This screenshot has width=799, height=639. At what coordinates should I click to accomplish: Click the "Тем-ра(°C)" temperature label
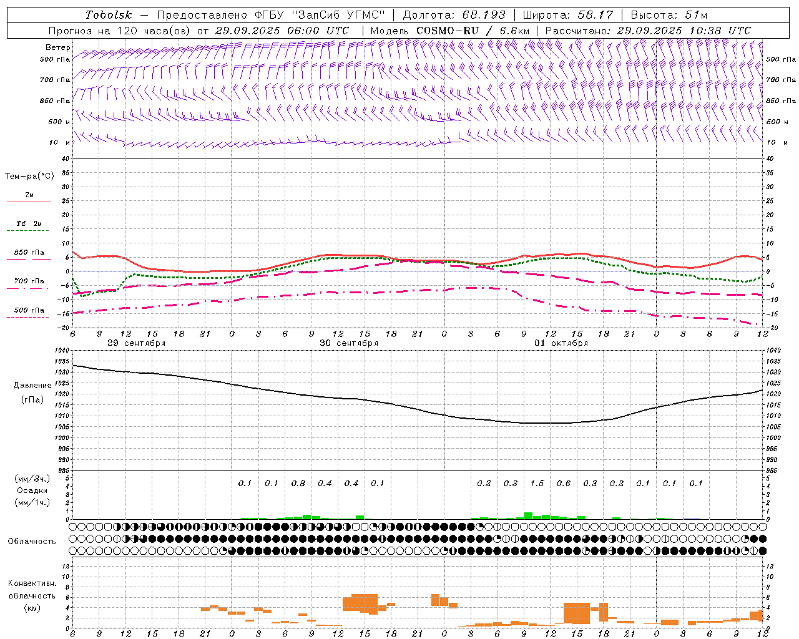point(29,176)
